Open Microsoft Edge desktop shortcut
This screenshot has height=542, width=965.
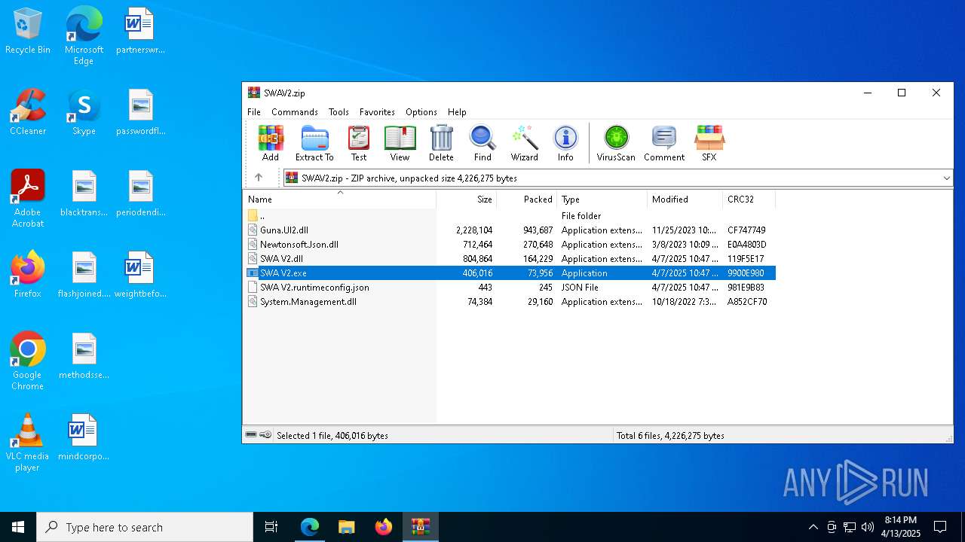point(84,36)
